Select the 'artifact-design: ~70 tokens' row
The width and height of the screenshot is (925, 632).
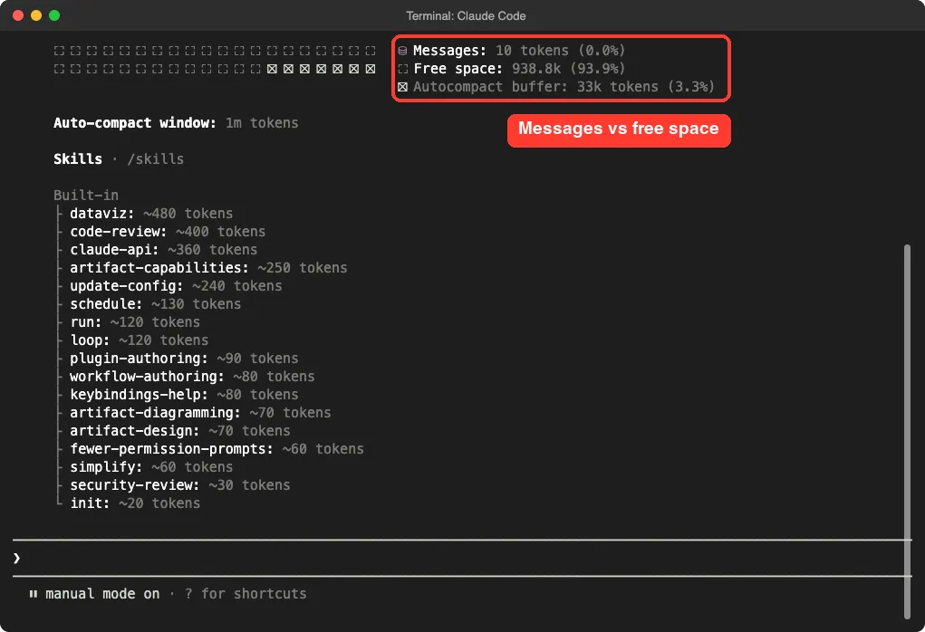point(180,431)
